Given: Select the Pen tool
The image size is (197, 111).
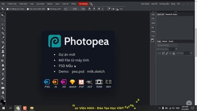Looking at the screenshot, I should pos(3,79).
